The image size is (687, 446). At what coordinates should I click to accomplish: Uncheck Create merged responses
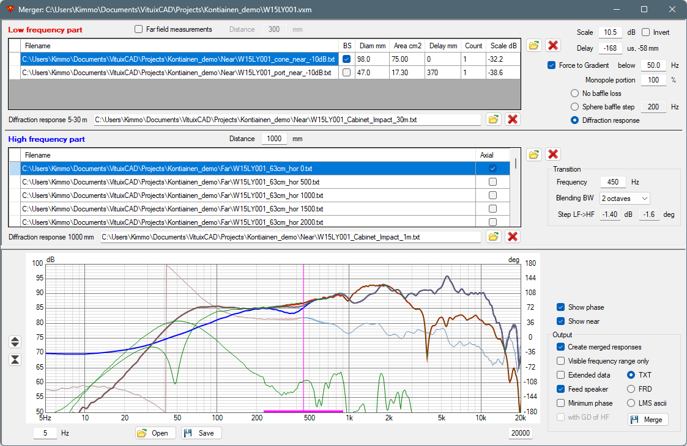click(x=560, y=347)
